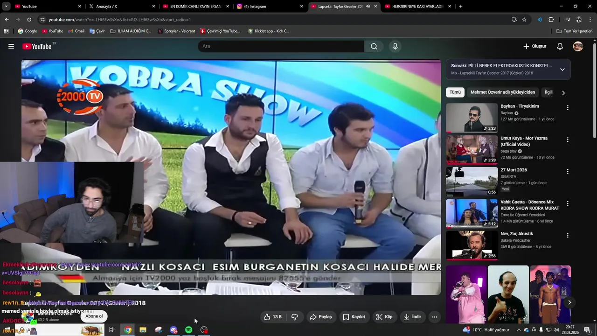597x336 pixels.
Task: Open the Gmail bookmark
Action: (76, 31)
